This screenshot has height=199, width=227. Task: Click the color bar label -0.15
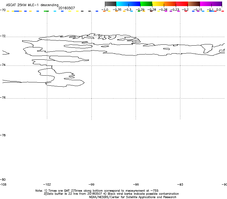[198, 10]
